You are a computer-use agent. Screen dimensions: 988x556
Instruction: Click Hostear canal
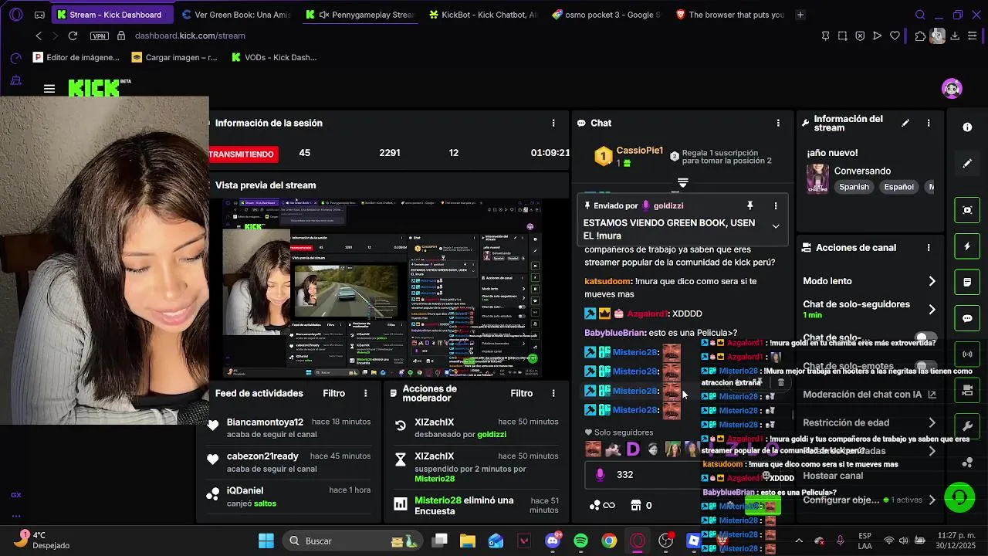[833, 476]
